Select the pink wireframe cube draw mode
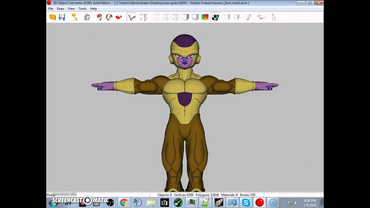370x208 pixels. click(x=176, y=17)
